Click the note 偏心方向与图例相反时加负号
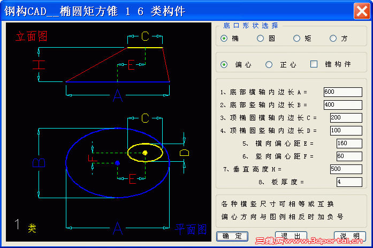The image size is (373, 248). point(282,217)
